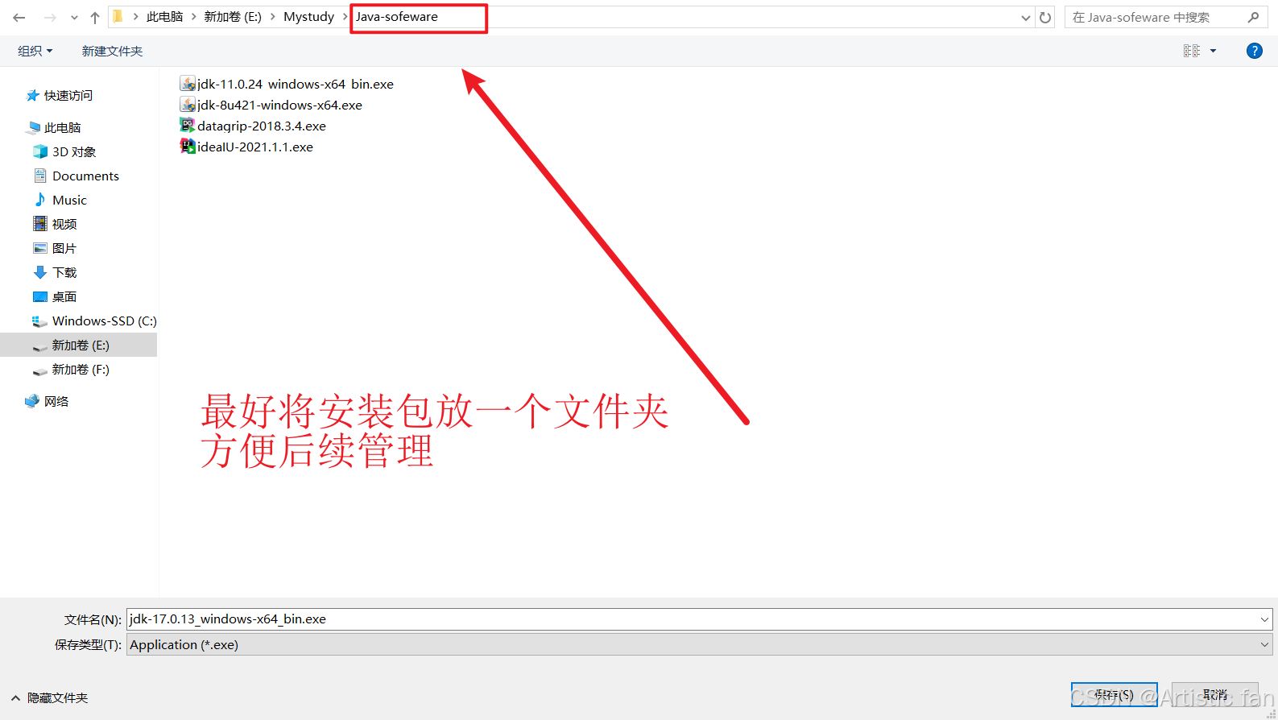This screenshot has height=720, width=1278.
Task: Open 3D 对象 folder in sidebar
Action: [x=74, y=151]
